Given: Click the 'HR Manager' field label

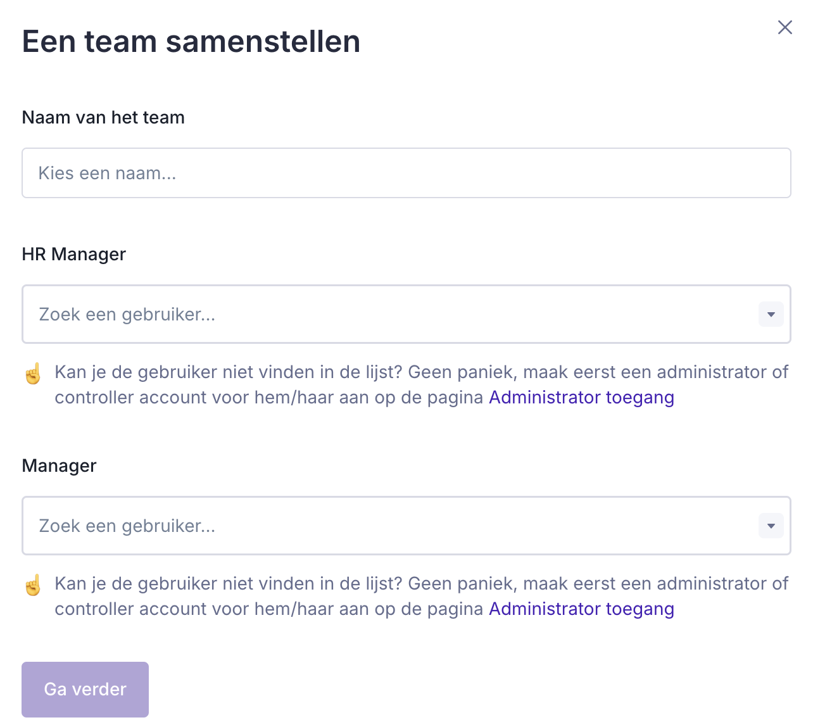Looking at the screenshot, I should pyautogui.click(x=73, y=255).
